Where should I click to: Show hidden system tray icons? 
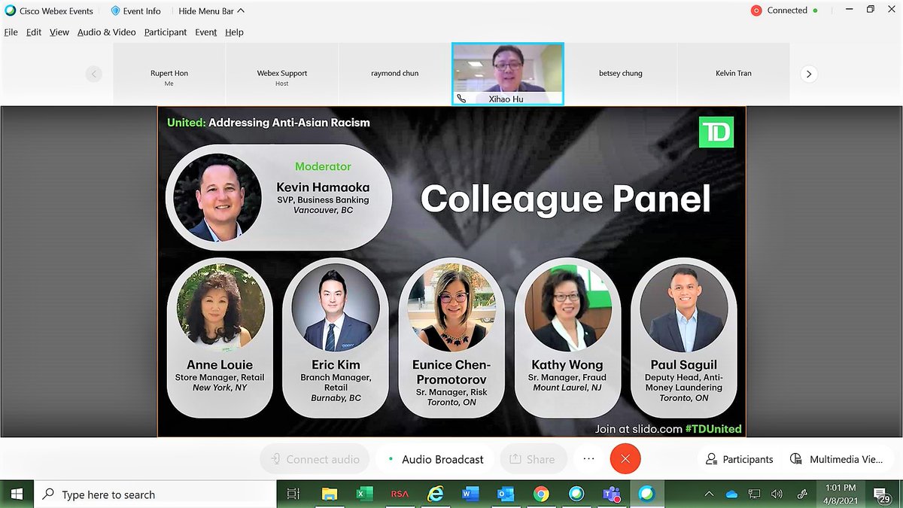tap(709, 494)
